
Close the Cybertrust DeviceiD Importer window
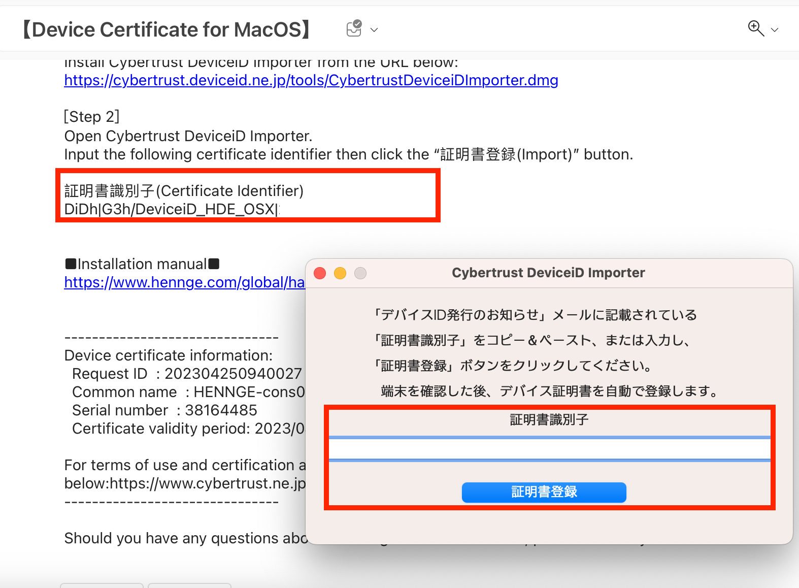(320, 273)
